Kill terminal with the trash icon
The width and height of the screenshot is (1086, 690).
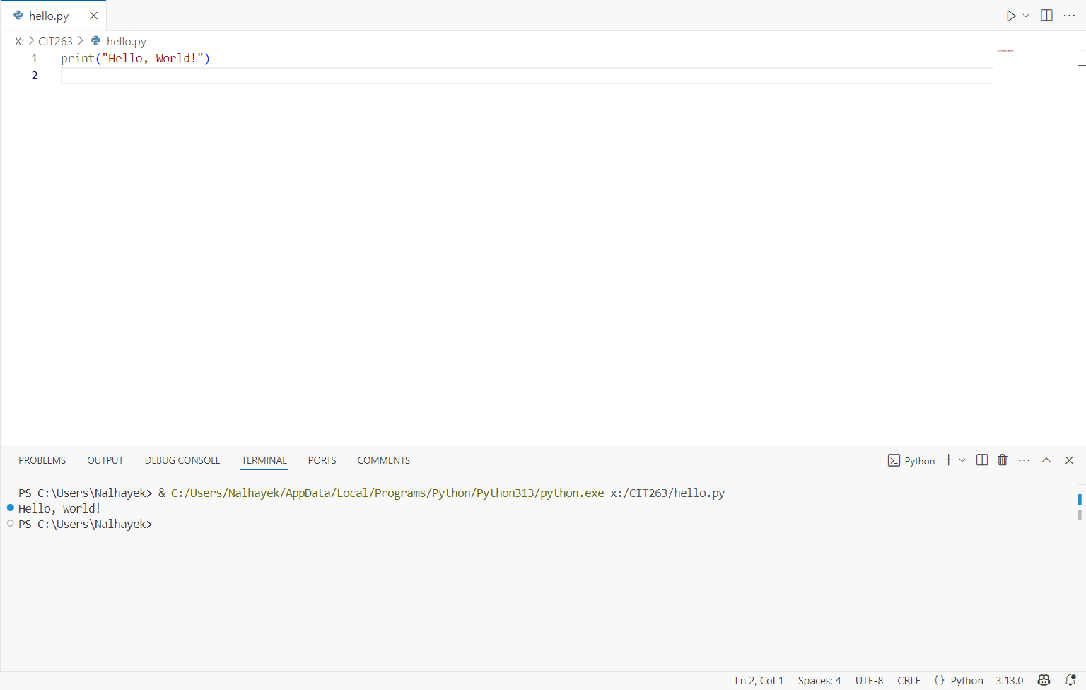pos(1003,460)
